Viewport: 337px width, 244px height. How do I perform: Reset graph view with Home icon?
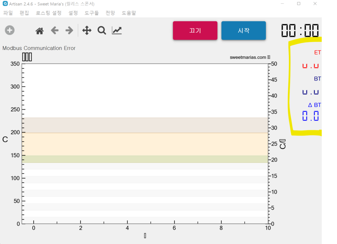click(39, 31)
